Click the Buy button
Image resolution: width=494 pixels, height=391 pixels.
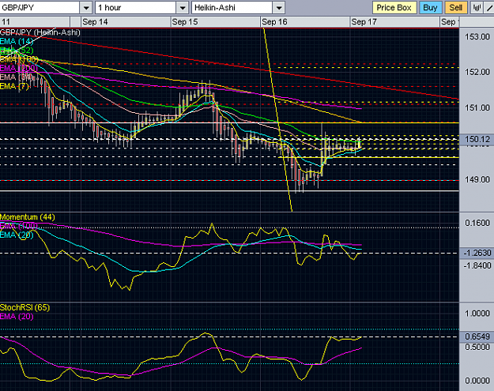tap(430, 8)
